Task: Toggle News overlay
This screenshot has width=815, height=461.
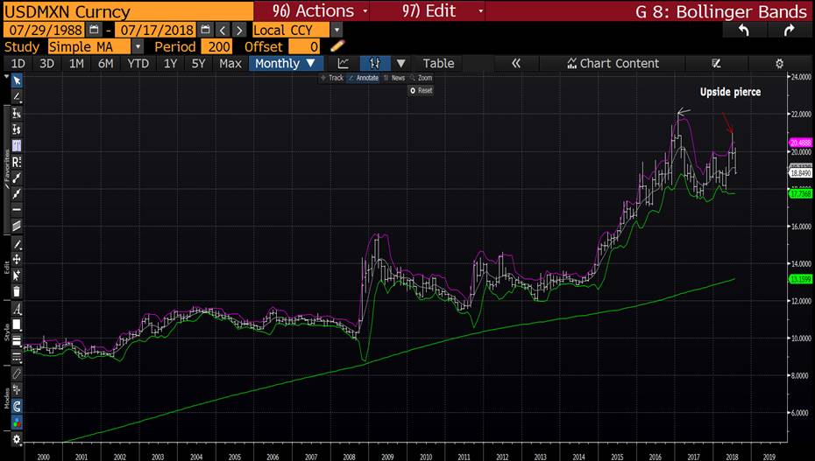Action: click(394, 78)
